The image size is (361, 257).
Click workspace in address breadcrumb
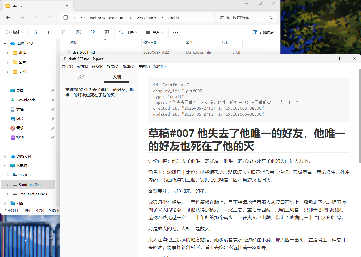pos(146,18)
